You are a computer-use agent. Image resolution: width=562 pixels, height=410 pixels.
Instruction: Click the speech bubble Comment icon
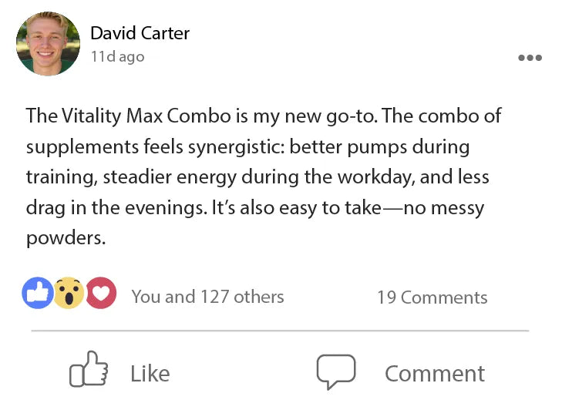click(x=336, y=372)
